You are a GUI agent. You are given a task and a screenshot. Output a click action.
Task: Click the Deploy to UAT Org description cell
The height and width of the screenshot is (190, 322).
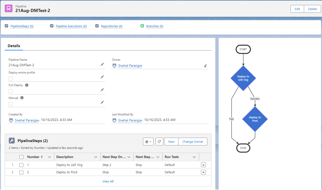(69, 165)
